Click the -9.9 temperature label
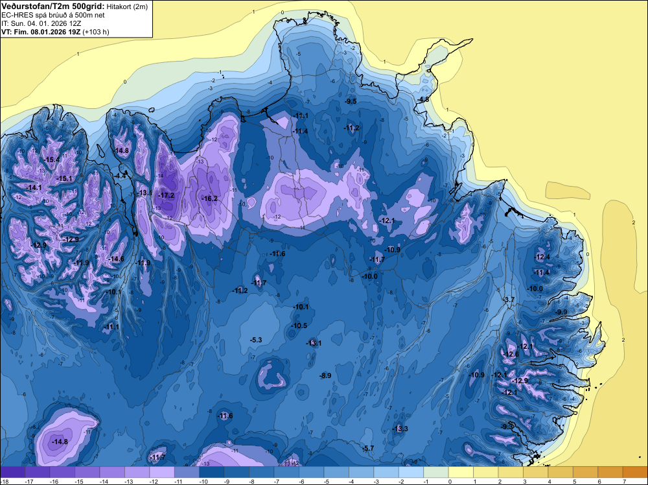This screenshot has width=648, height=485. click(x=561, y=312)
